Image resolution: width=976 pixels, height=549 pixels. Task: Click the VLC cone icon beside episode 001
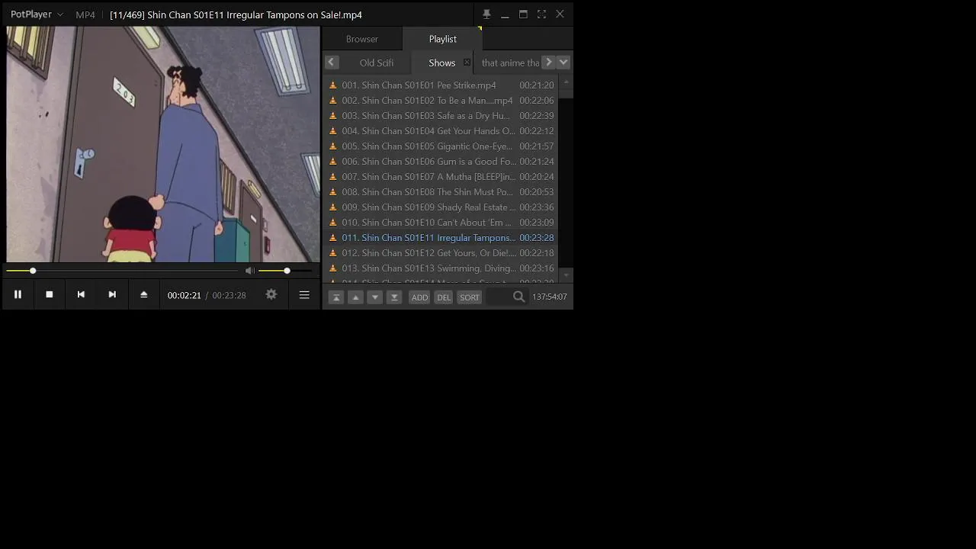(332, 85)
